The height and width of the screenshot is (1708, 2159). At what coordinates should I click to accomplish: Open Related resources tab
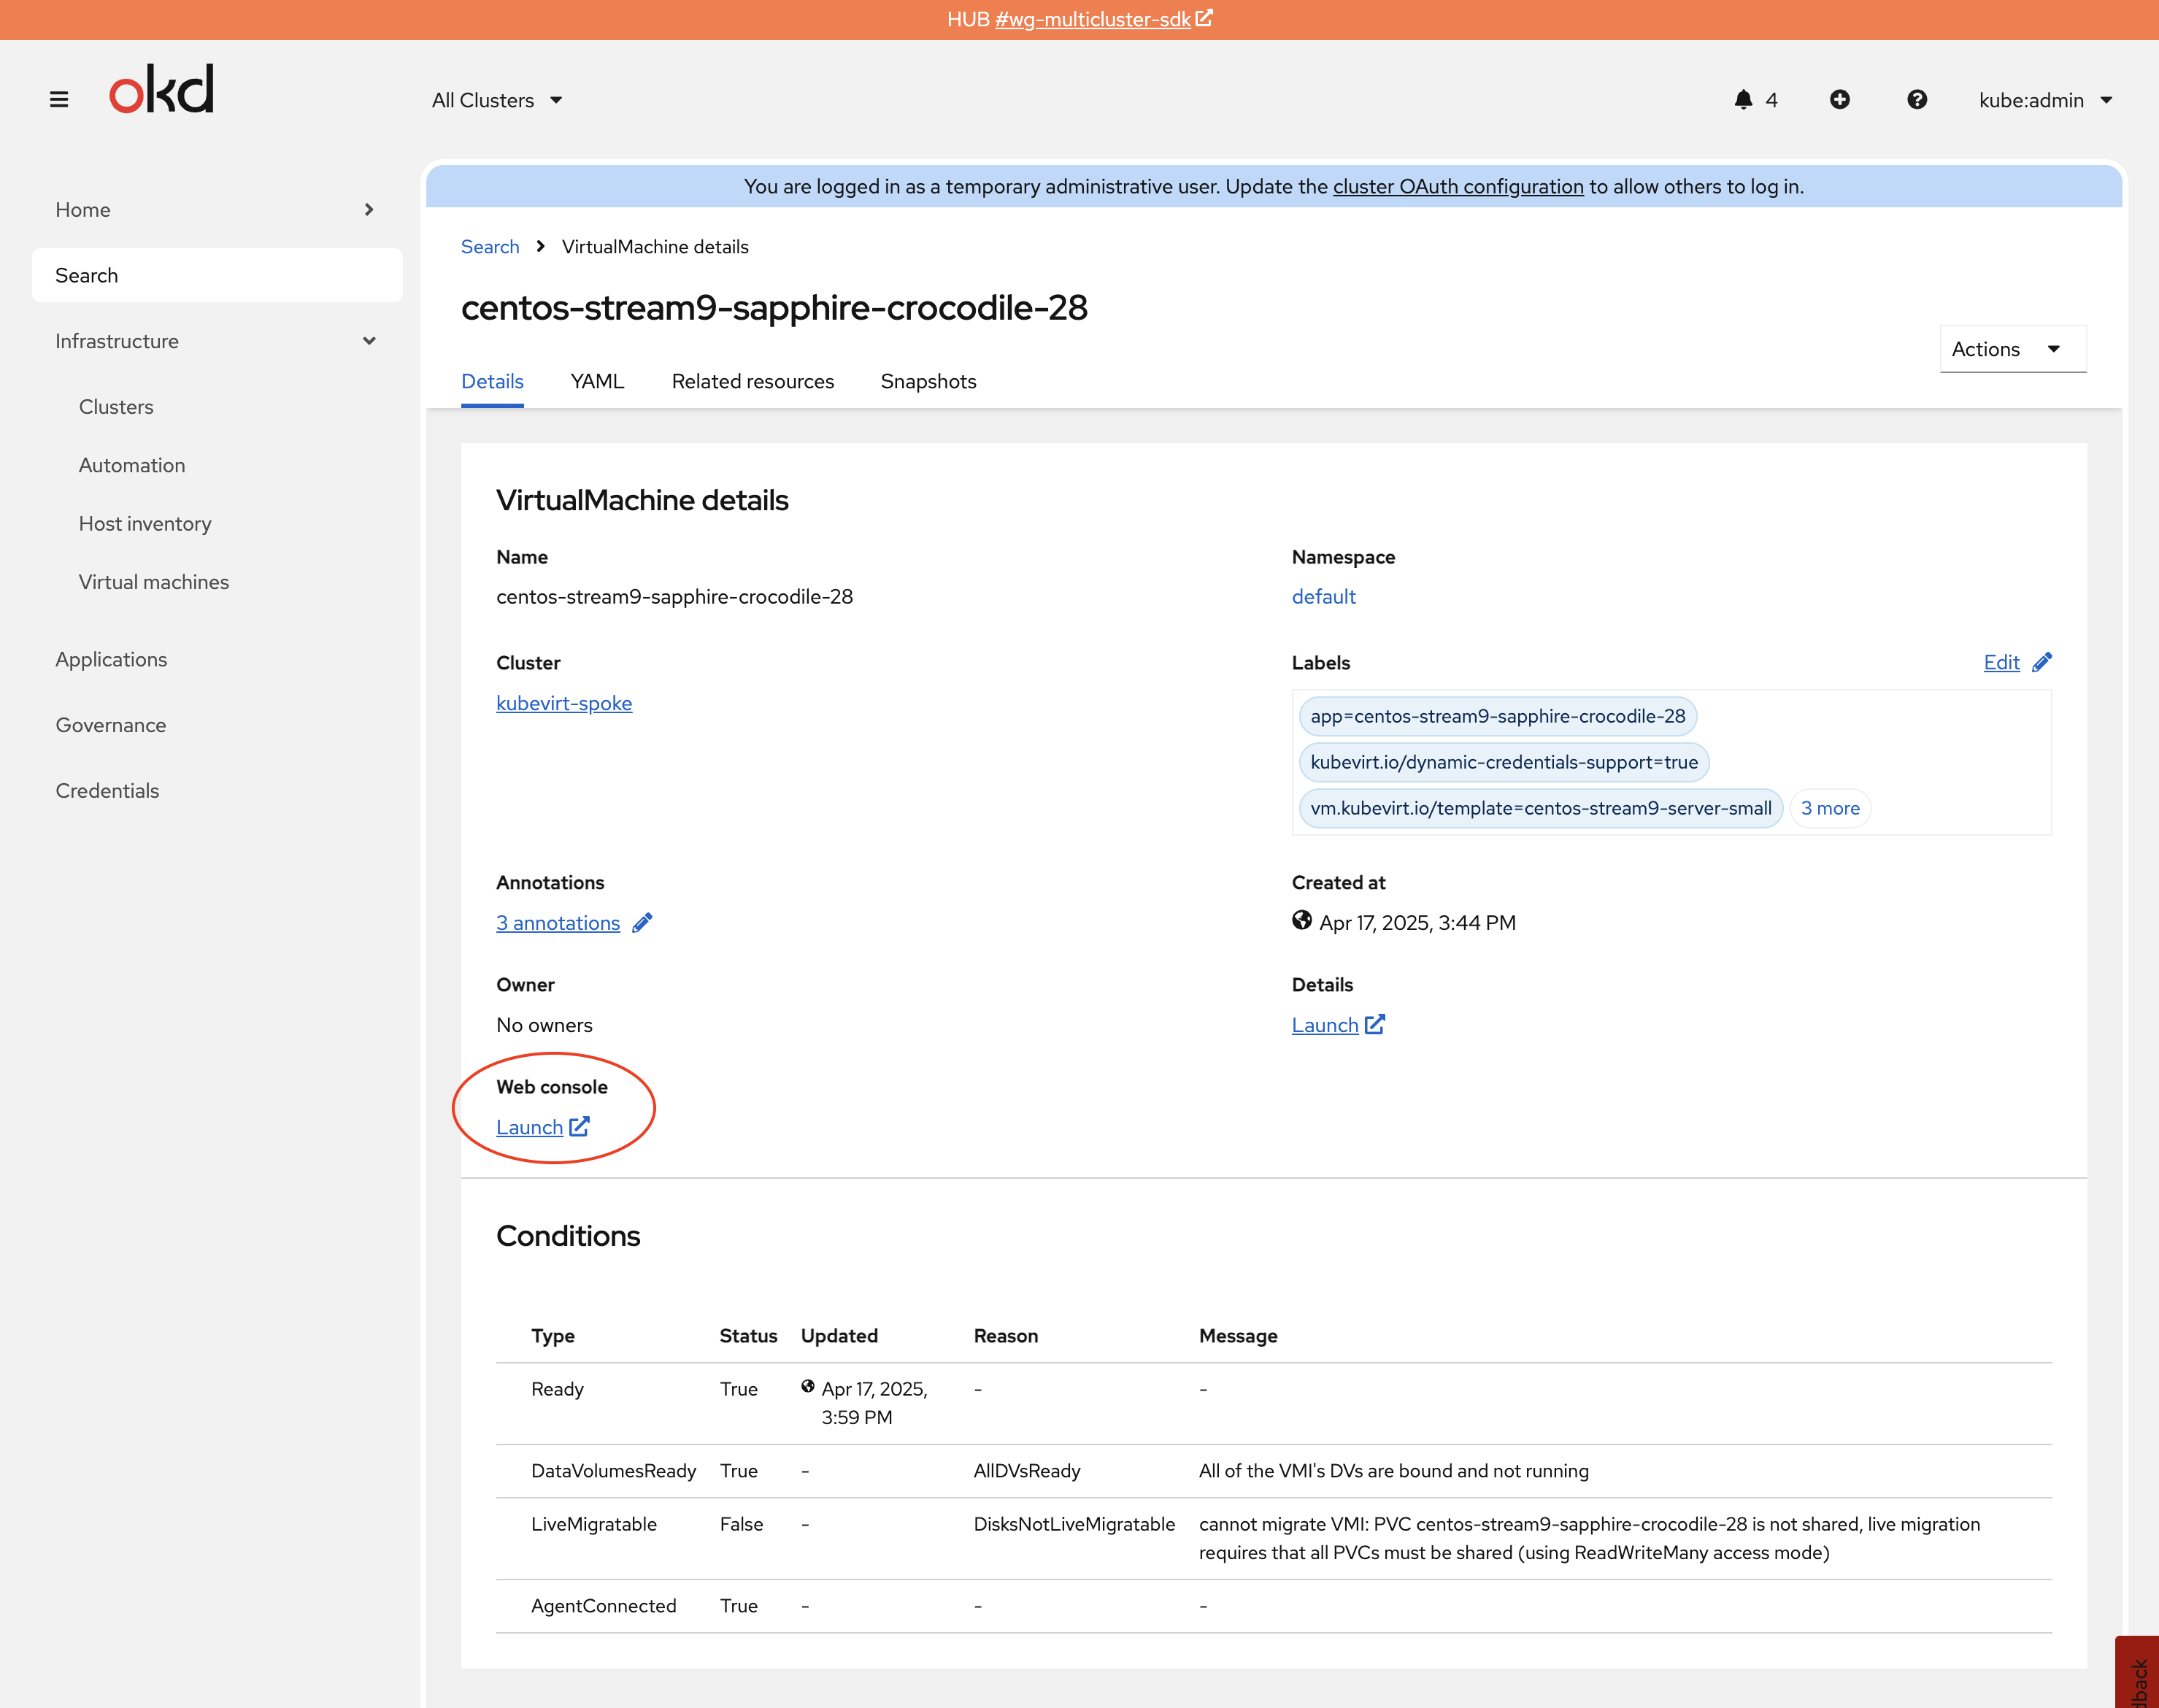pyautogui.click(x=752, y=381)
